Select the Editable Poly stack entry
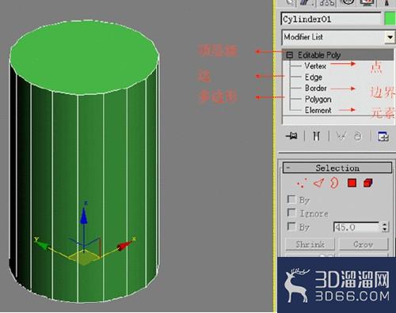396x313 pixels. pyautogui.click(x=338, y=55)
